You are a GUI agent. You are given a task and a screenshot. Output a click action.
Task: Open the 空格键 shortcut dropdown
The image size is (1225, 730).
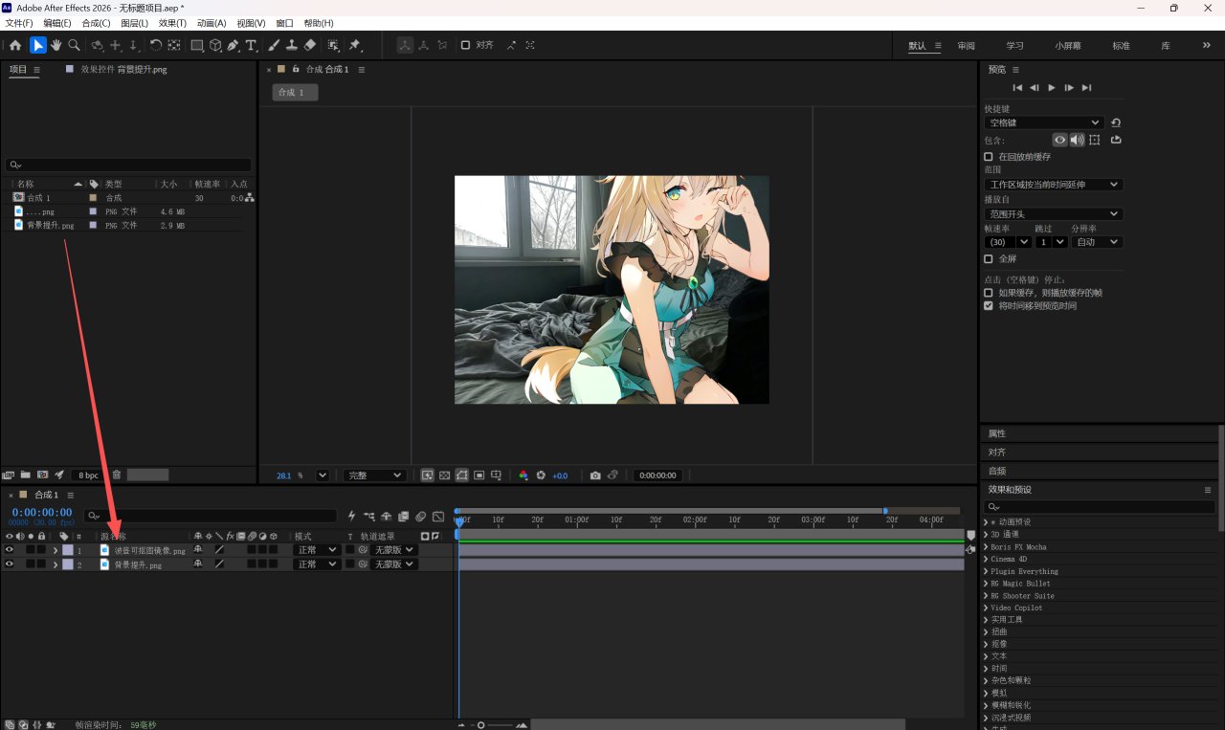tap(1044, 122)
